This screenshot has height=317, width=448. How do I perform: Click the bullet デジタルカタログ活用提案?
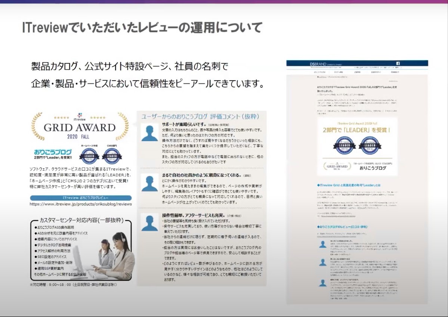(53, 245)
